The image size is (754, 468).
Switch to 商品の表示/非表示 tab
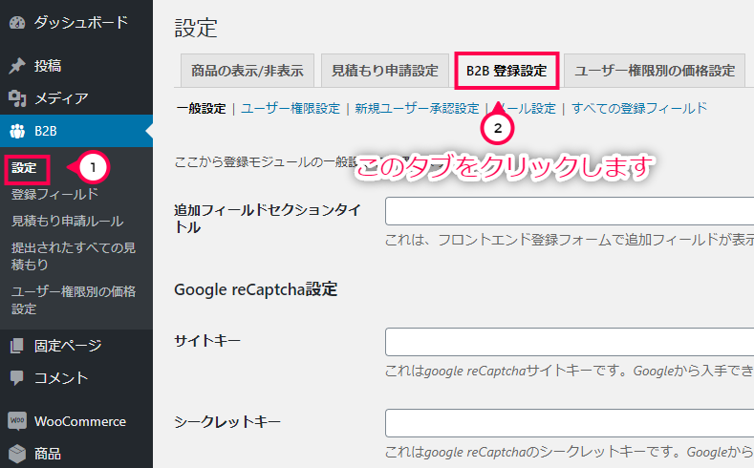(248, 71)
